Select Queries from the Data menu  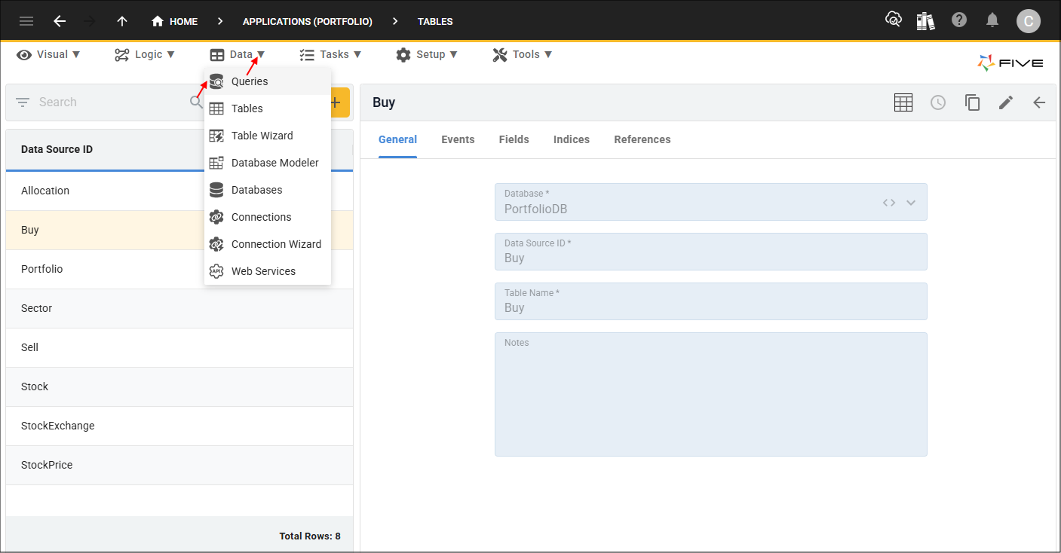point(250,81)
